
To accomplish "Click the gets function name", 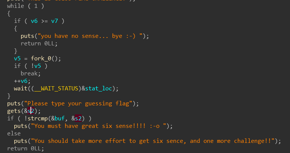I will 14,111.
